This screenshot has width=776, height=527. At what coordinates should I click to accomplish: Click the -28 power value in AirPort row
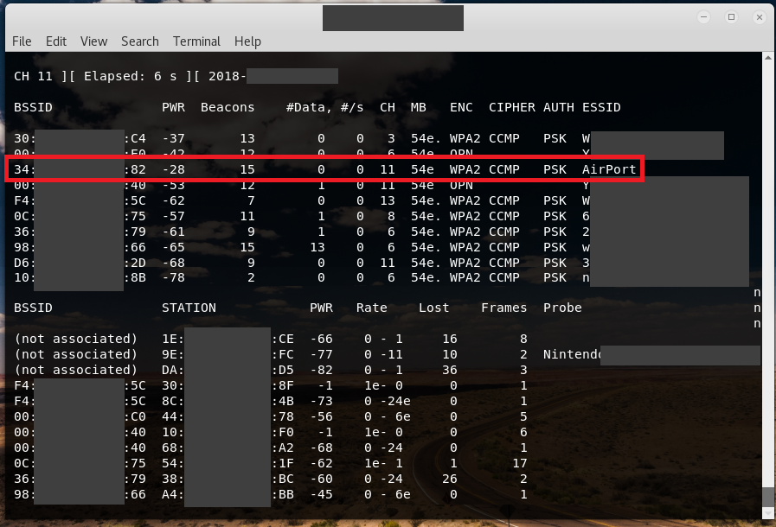click(173, 169)
